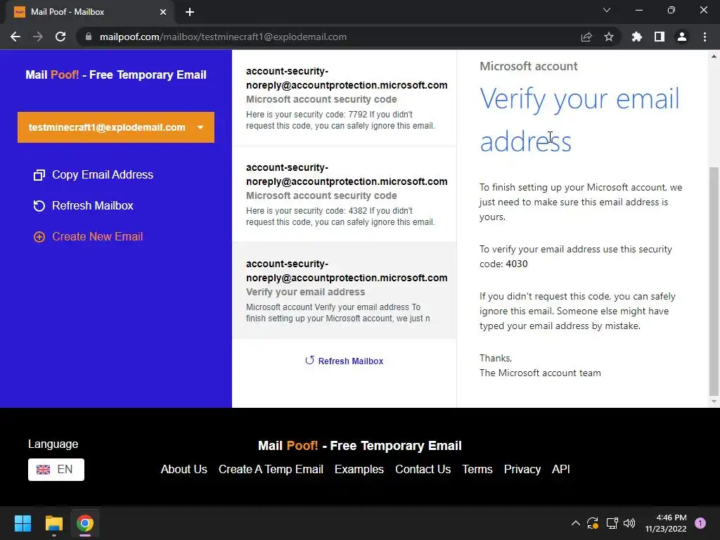Bookmark this page with the star icon
This screenshot has width=720, height=540.
click(609, 37)
